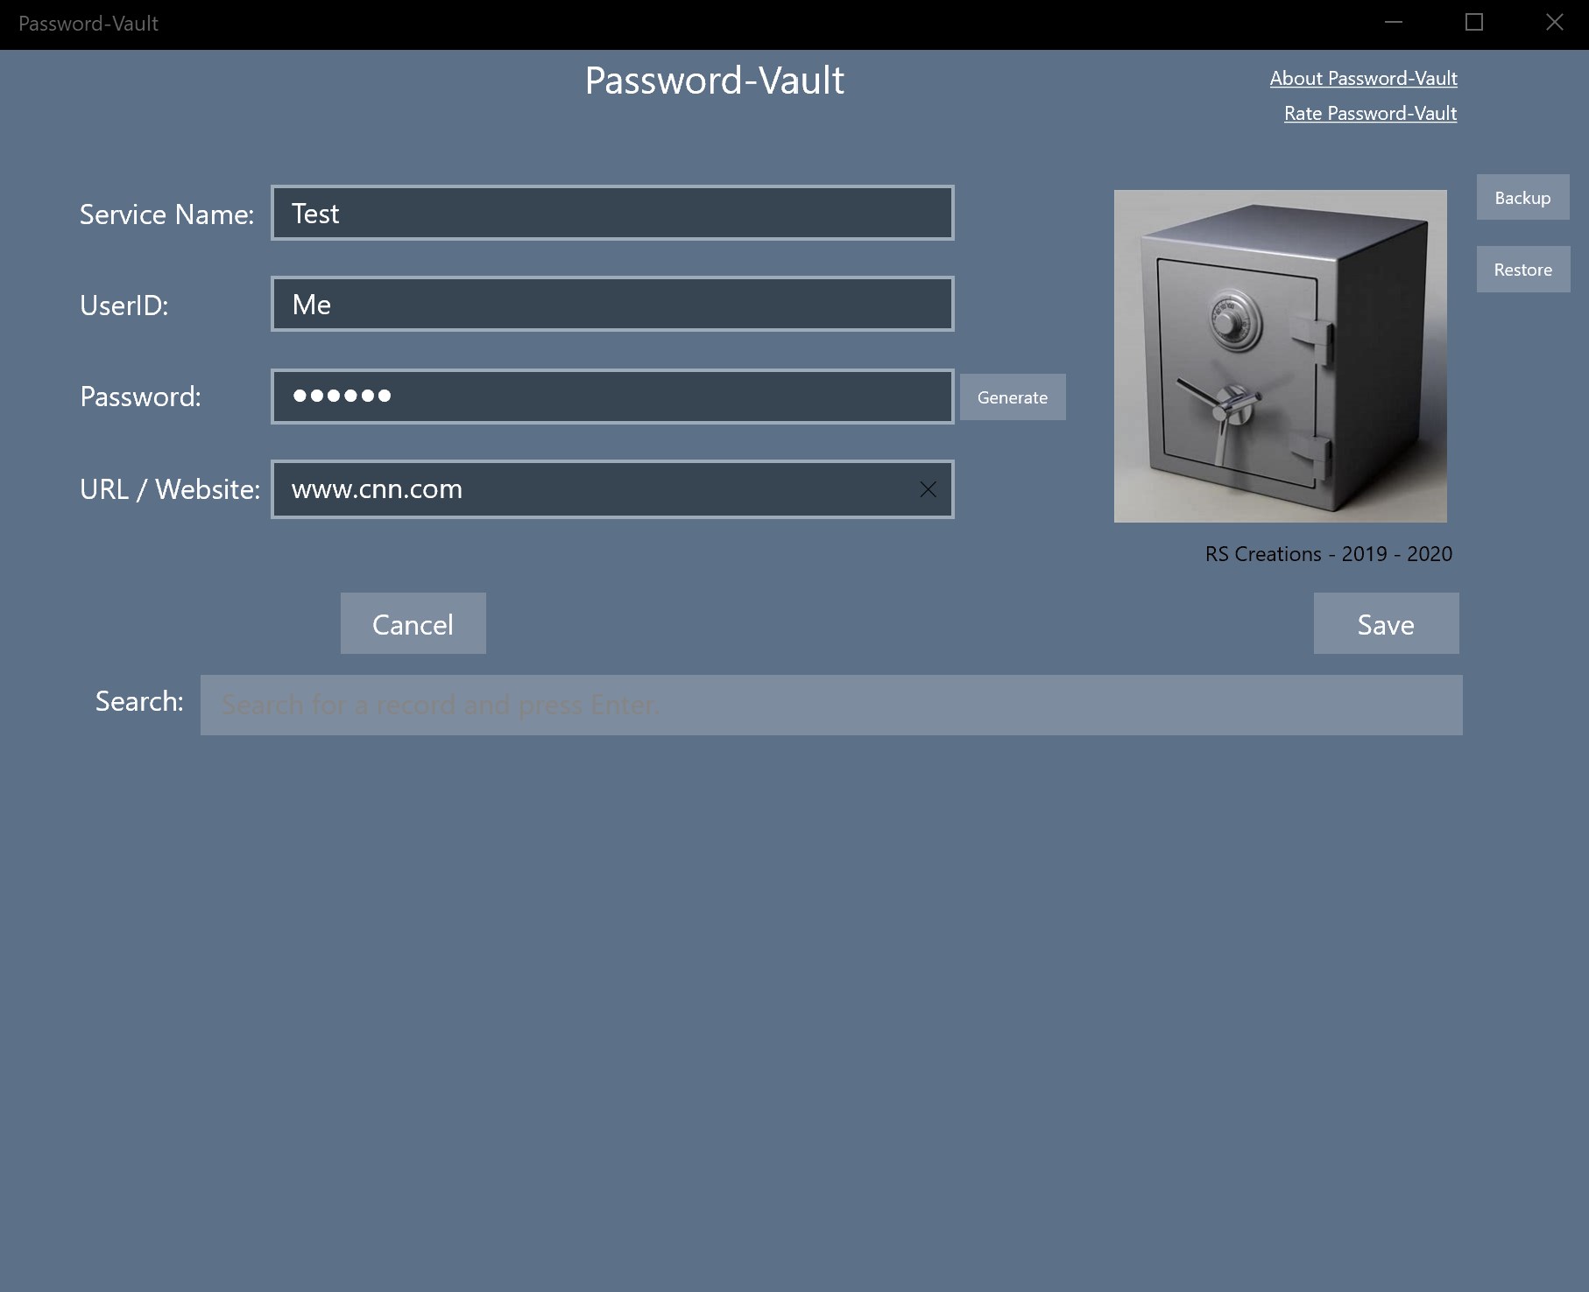
Task: Clear the URL field with X icon
Action: tap(928, 489)
